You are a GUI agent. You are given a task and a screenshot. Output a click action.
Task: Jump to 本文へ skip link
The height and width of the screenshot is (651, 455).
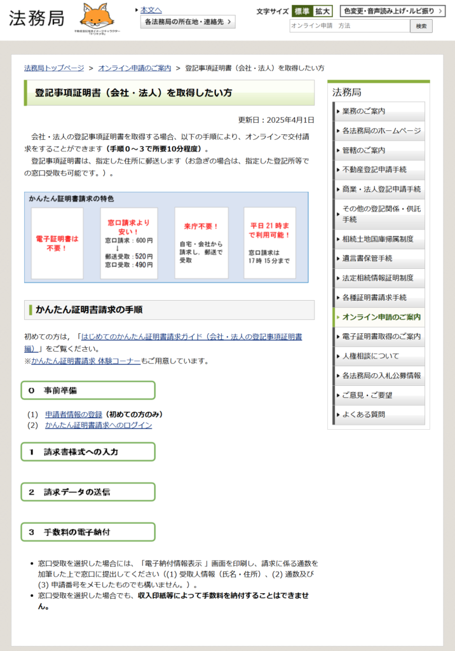(151, 10)
